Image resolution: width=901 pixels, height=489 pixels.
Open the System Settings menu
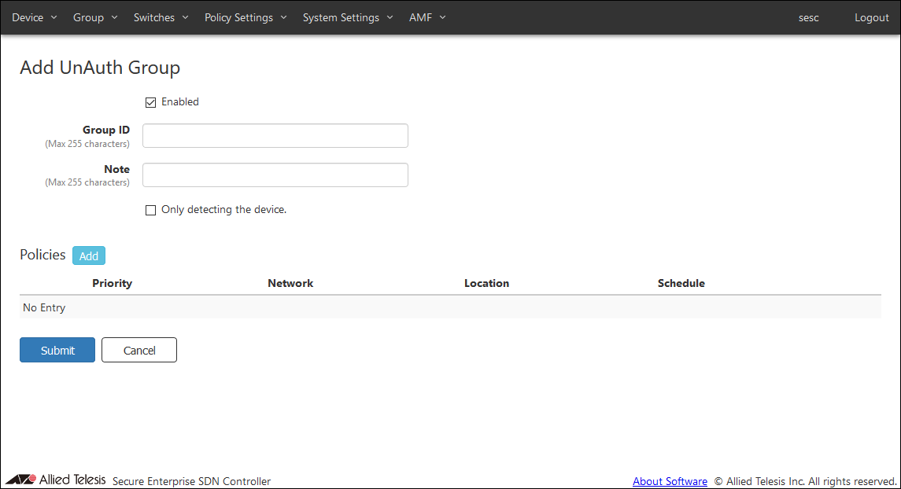point(347,17)
